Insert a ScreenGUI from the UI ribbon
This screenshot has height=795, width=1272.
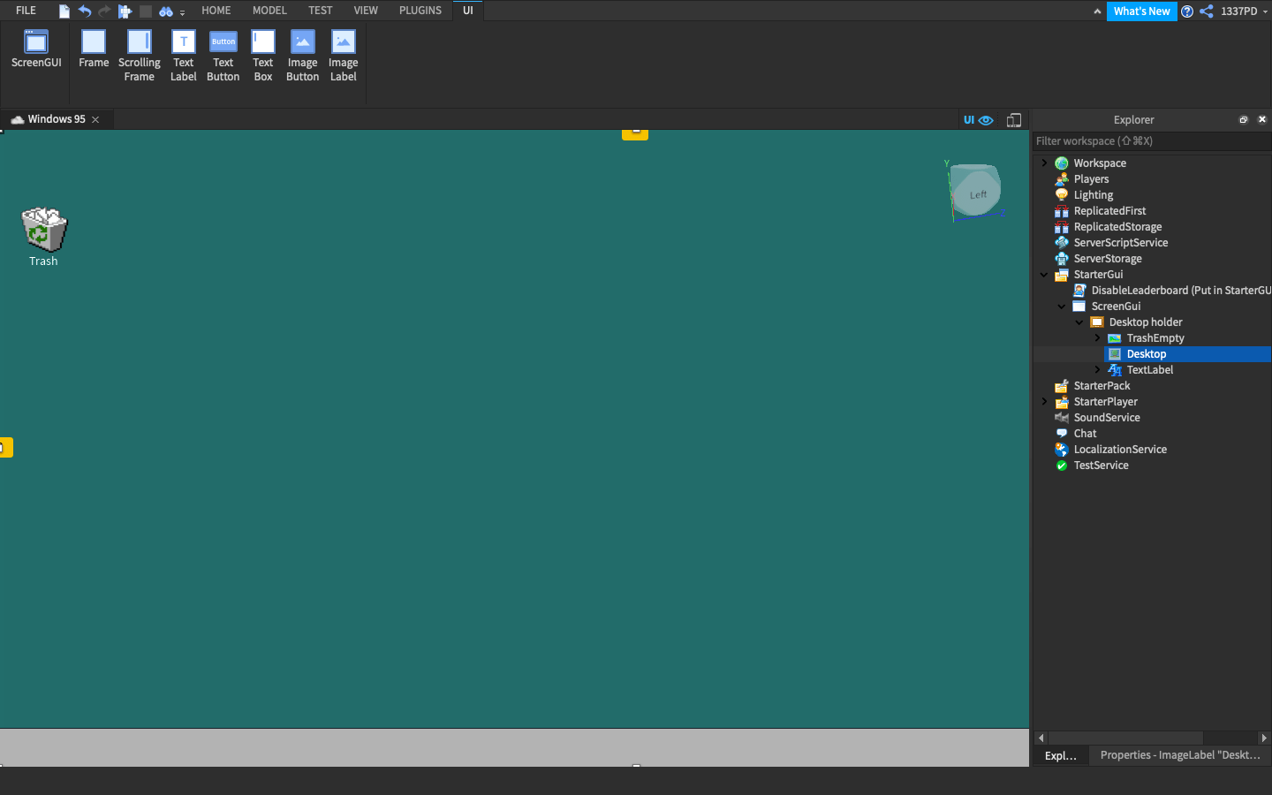[35, 49]
